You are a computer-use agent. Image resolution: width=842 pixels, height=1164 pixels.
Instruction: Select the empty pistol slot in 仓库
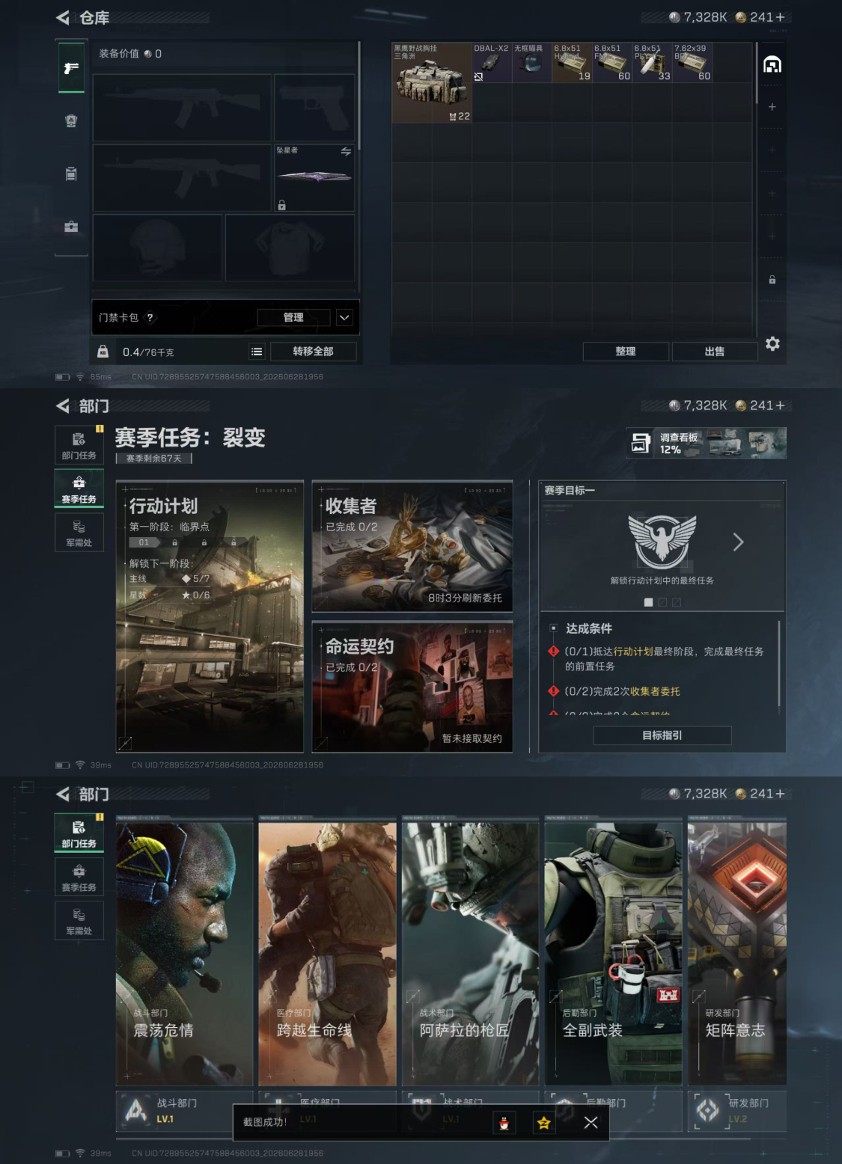(x=314, y=108)
